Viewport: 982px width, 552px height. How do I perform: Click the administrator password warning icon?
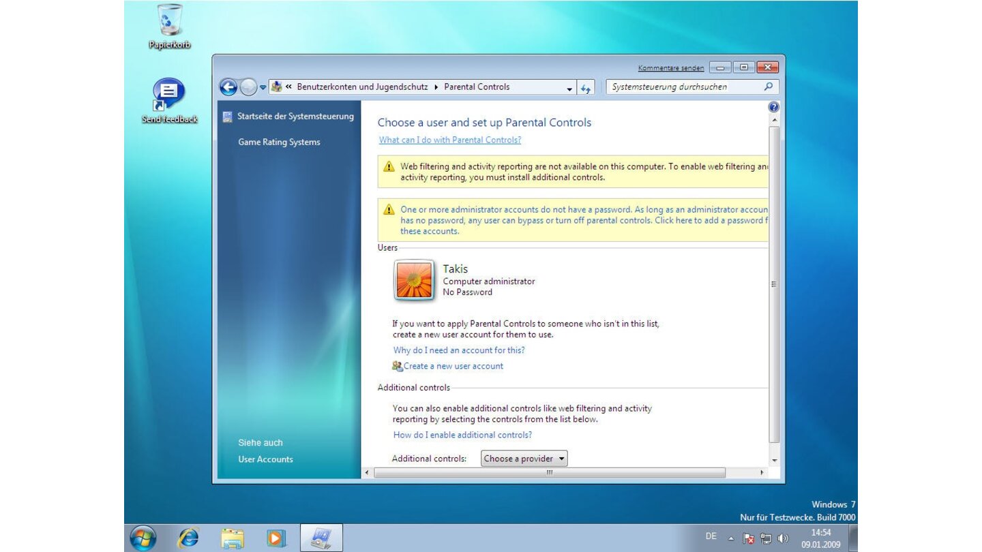click(x=389, y=209)
